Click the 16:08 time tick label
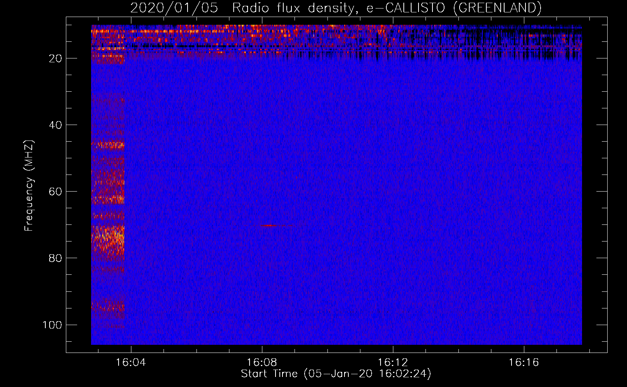 pos(262,363)
